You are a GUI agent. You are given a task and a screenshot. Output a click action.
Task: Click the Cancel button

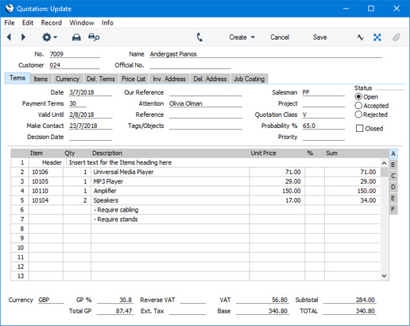(x=280, y=37)
